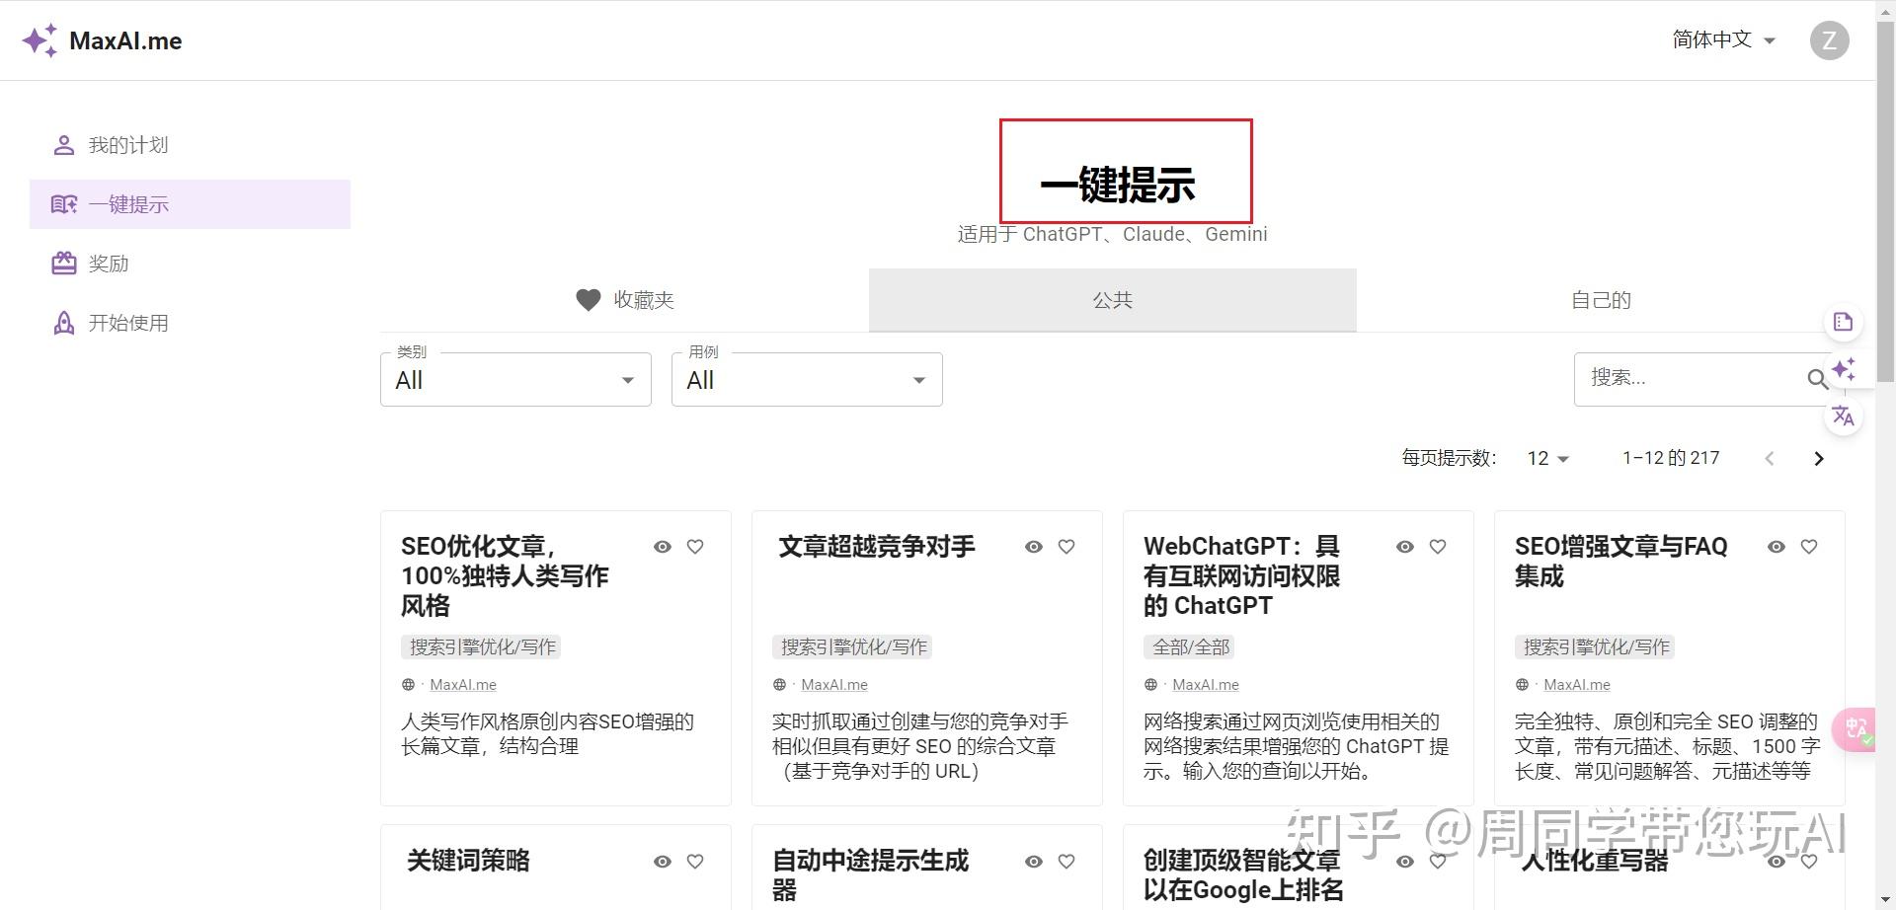
Task: Open the prompts per page dropdown
Action: tap(1546, 458)
